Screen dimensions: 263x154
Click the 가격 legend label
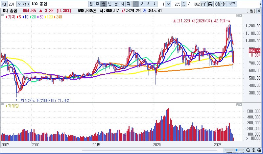[11, 17]
